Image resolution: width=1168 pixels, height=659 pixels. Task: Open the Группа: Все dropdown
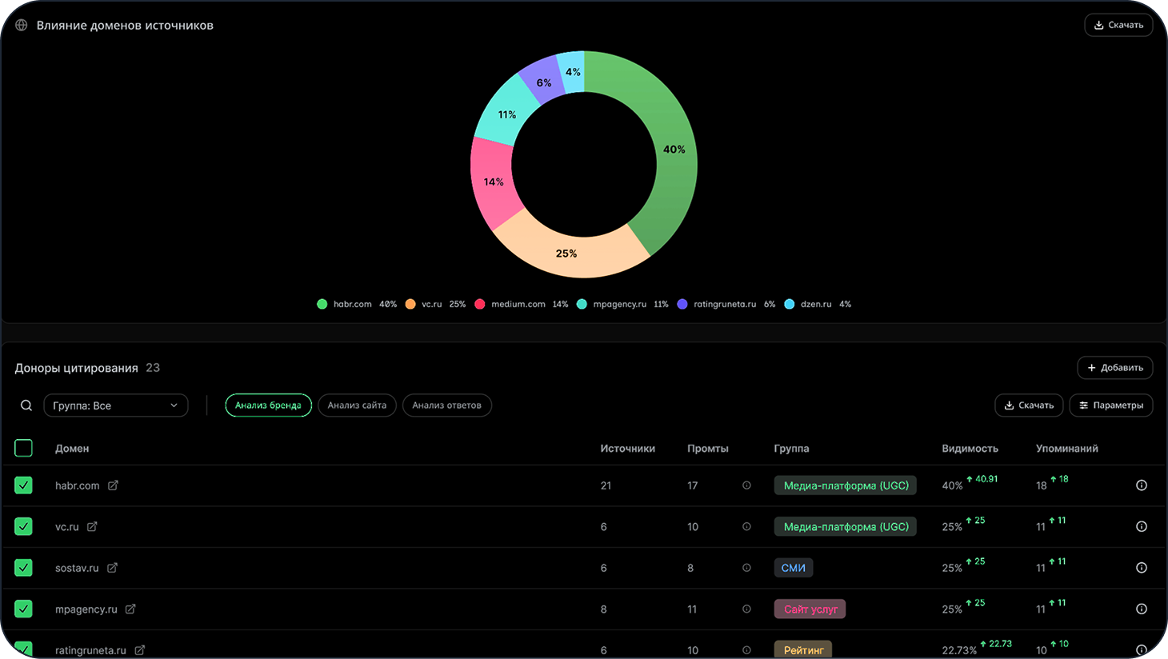coord(116,405)
